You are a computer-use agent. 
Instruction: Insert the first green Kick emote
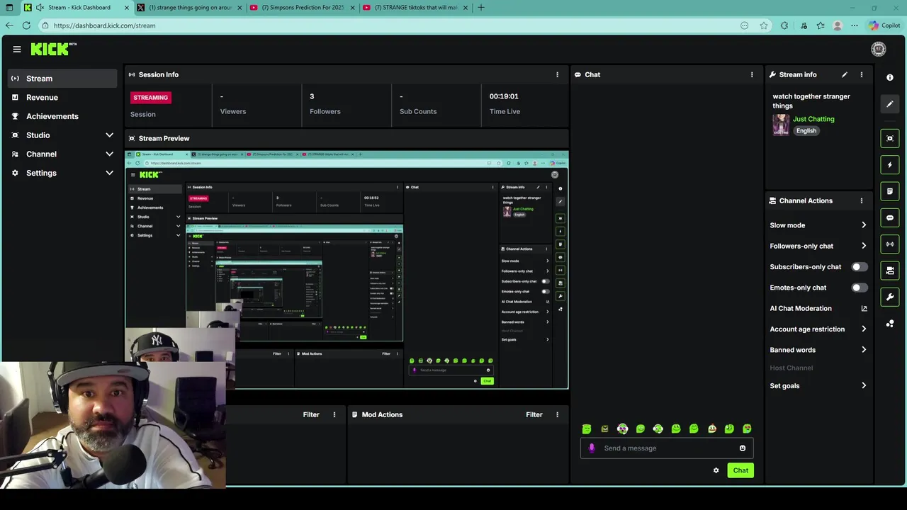coord(587,429)
